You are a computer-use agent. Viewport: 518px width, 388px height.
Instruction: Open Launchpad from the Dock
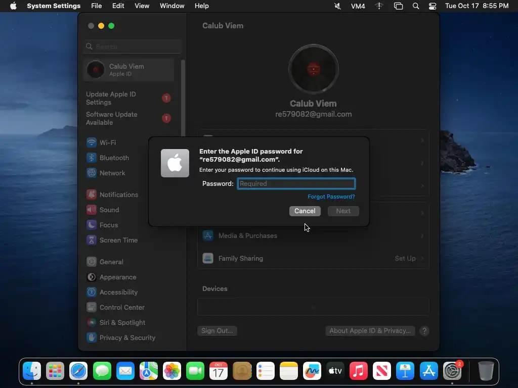tap(55, 371)
